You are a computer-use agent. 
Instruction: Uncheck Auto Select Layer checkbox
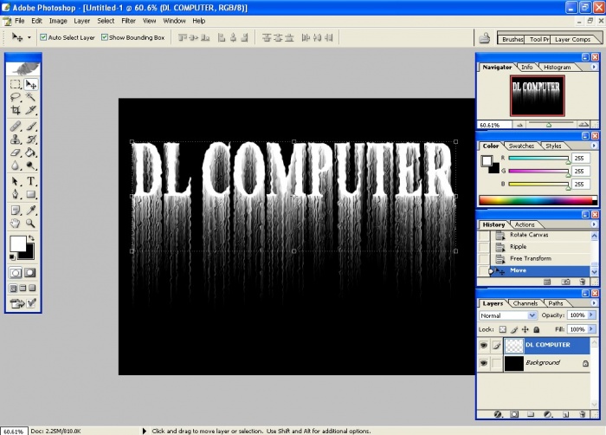pos(43,38)
